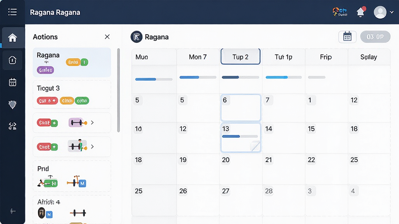Viewport: 399px width, 224px height.
Task: Click the orange tag on Ragana card
Action: pyautogui.click(x=73, y=62)
